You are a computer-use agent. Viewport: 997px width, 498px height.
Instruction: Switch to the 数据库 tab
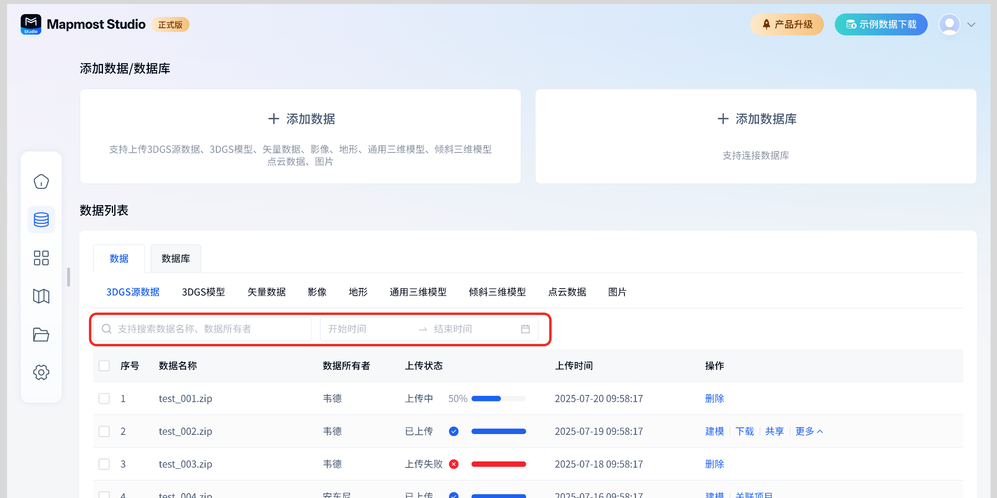pos(175,259)
